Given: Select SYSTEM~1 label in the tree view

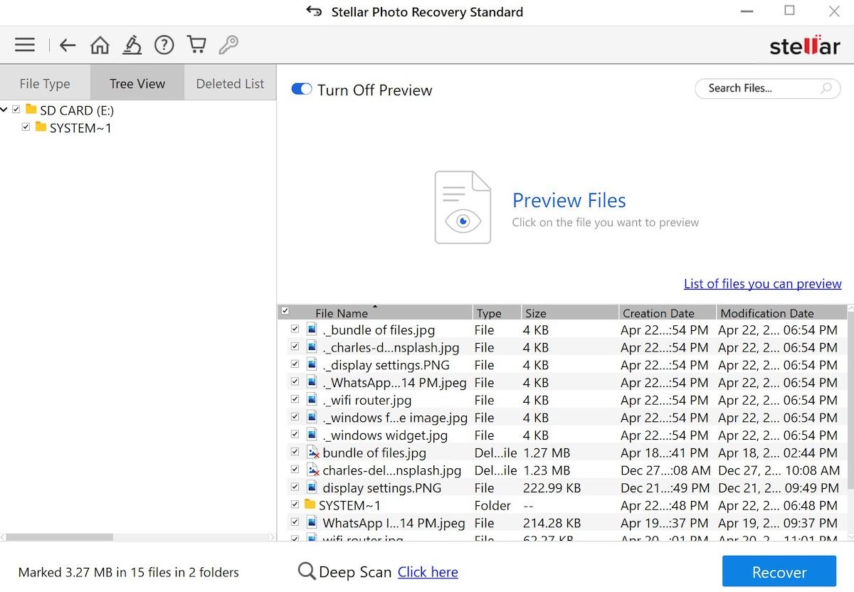Looking at the screenshot, I should pos(80,128).
